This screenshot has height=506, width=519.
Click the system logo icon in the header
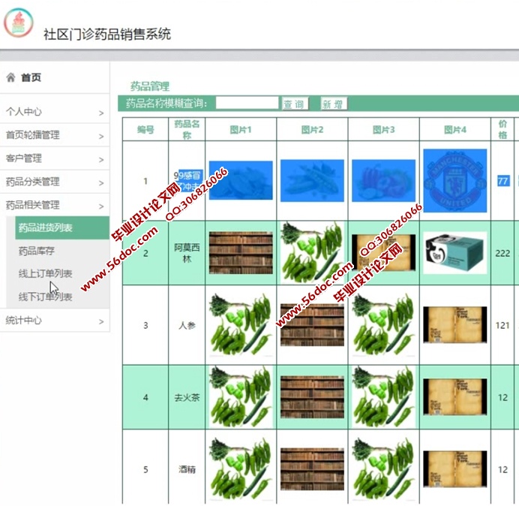[x=18, y=23]
